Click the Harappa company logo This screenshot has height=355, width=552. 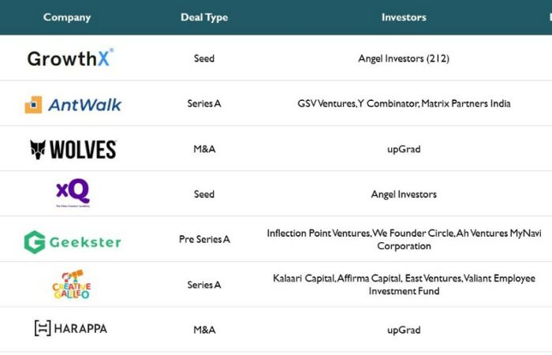click(71, 329)
